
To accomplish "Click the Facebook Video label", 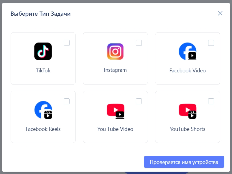I will point(187,71).
